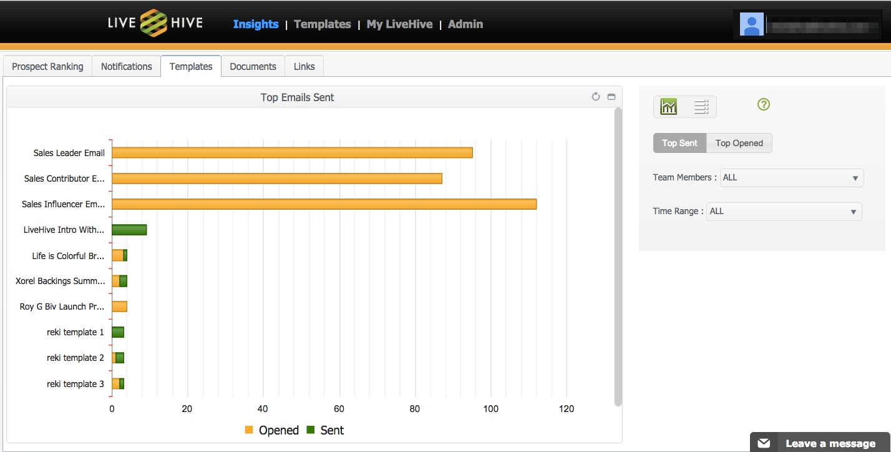Select the Top Opened toggle
The height and width of the screenshot is (452, 891).
point(739,143)
